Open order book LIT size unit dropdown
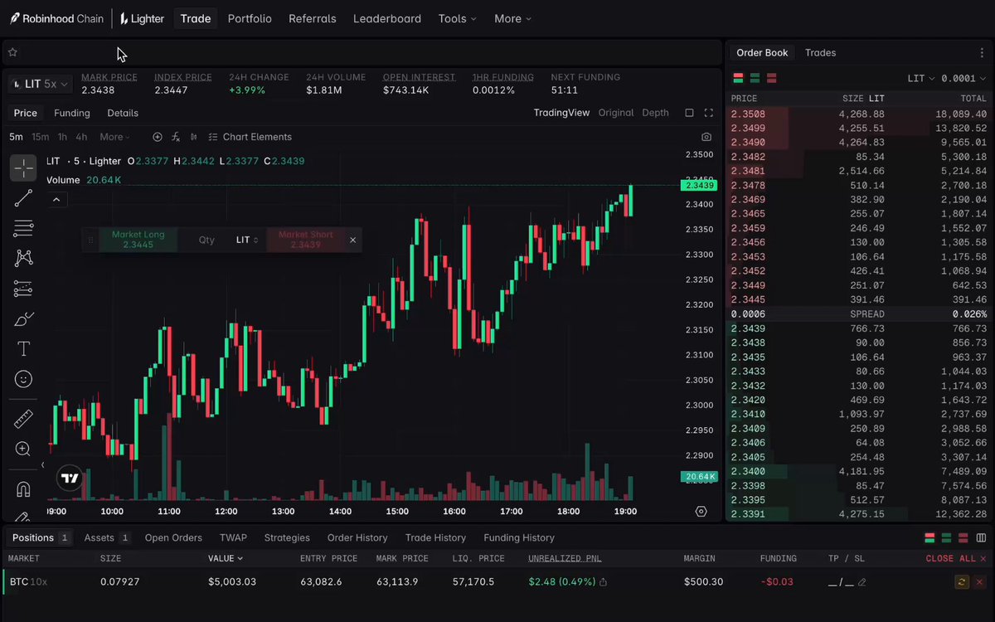The width and height of the screenshot is (995, 622). coord(921,78)
